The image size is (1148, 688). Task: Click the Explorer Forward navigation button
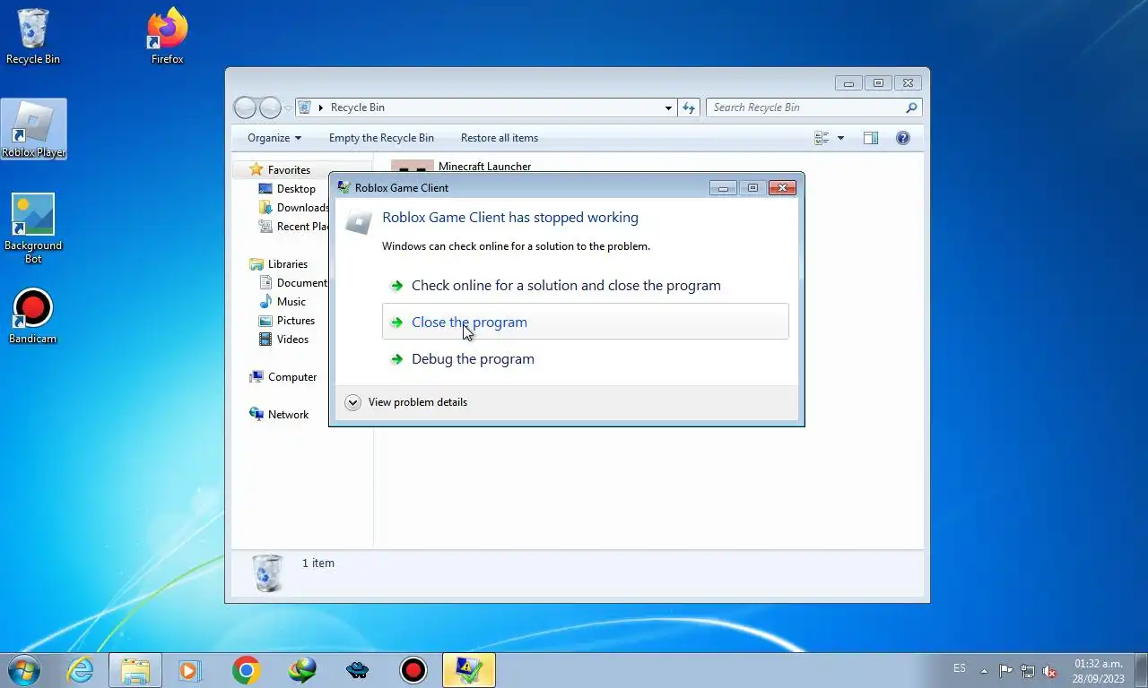(x=270, y=107)
